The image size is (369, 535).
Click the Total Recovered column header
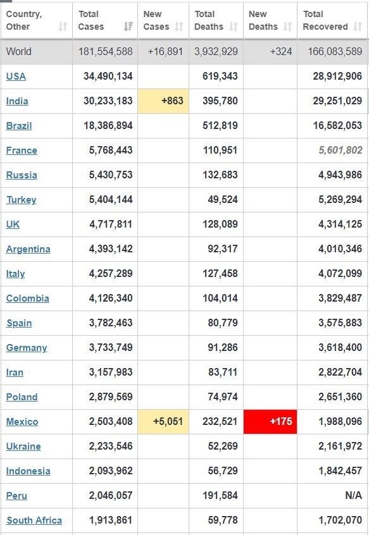point(332,20)
